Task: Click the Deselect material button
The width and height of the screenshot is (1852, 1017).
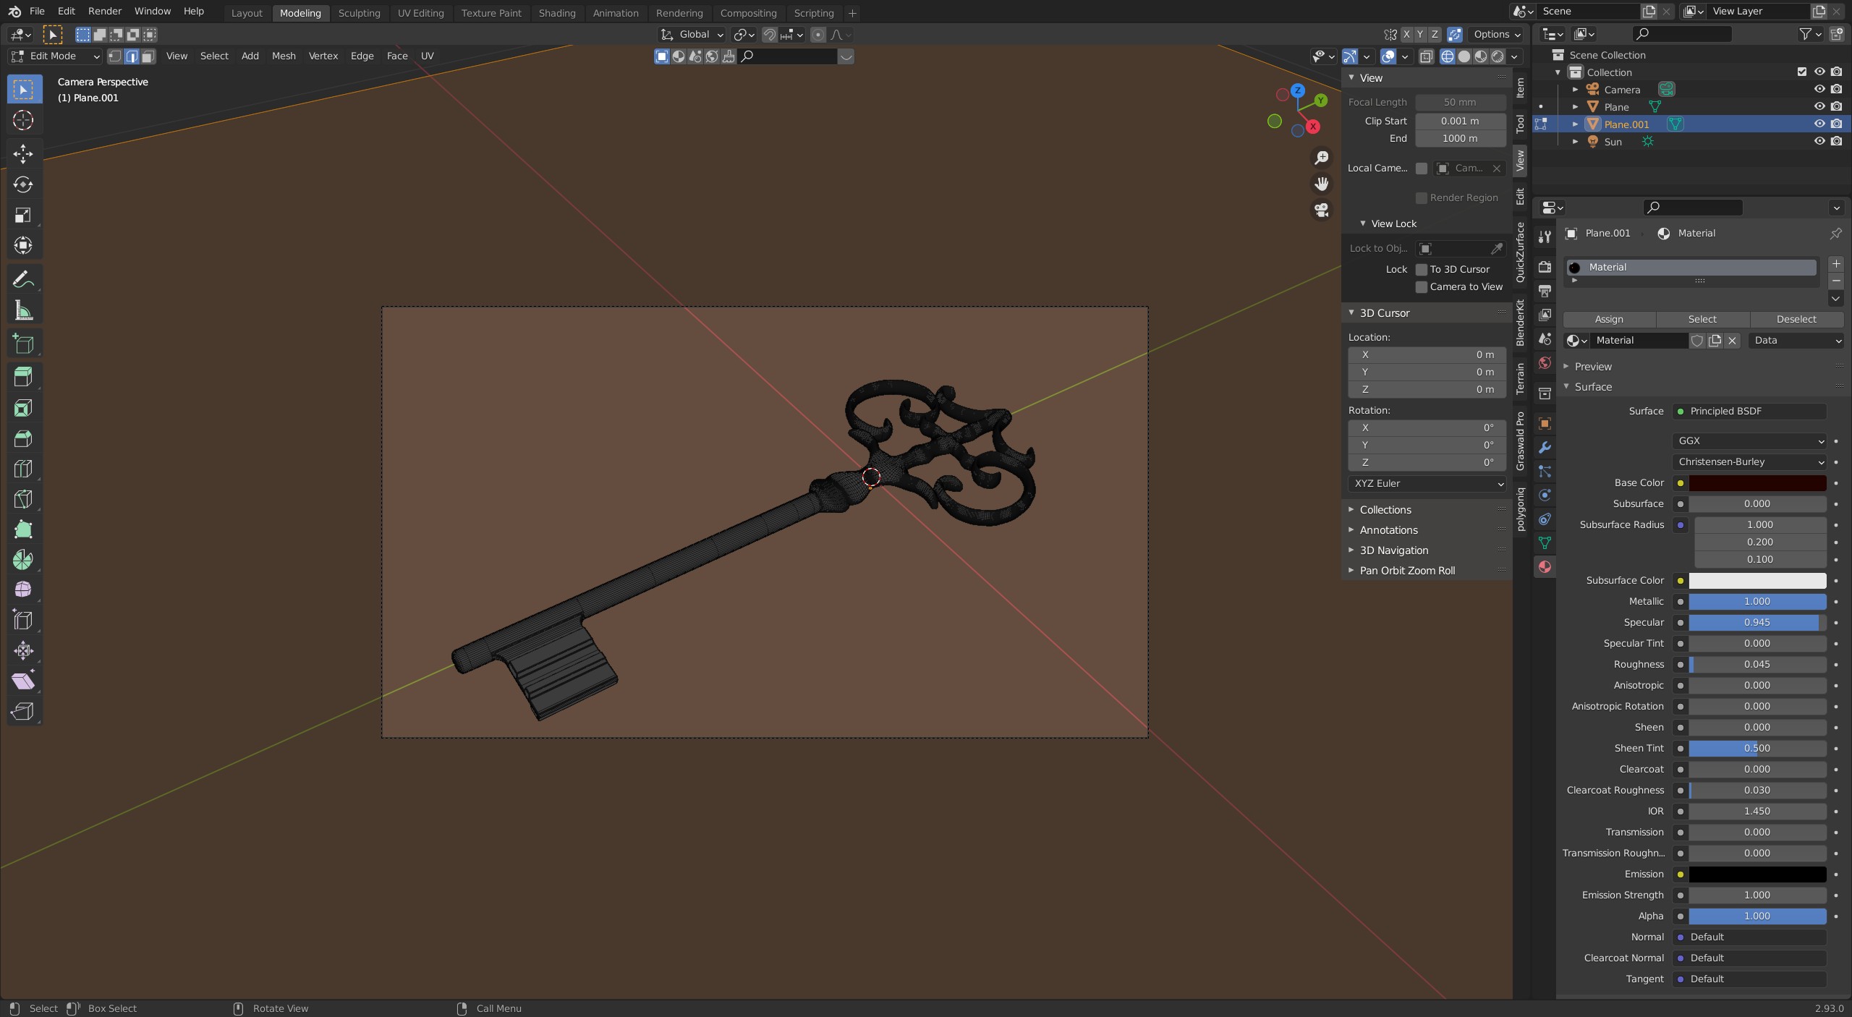Action: point(1796,320)
